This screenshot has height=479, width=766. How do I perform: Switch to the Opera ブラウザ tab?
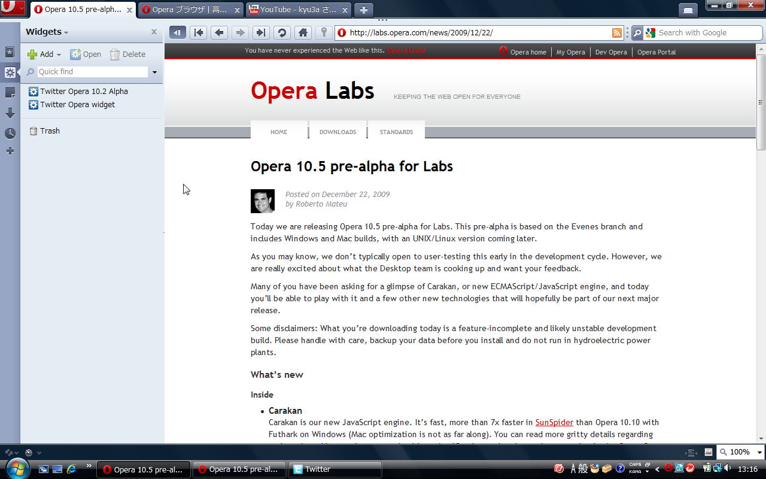coord(190,10)
